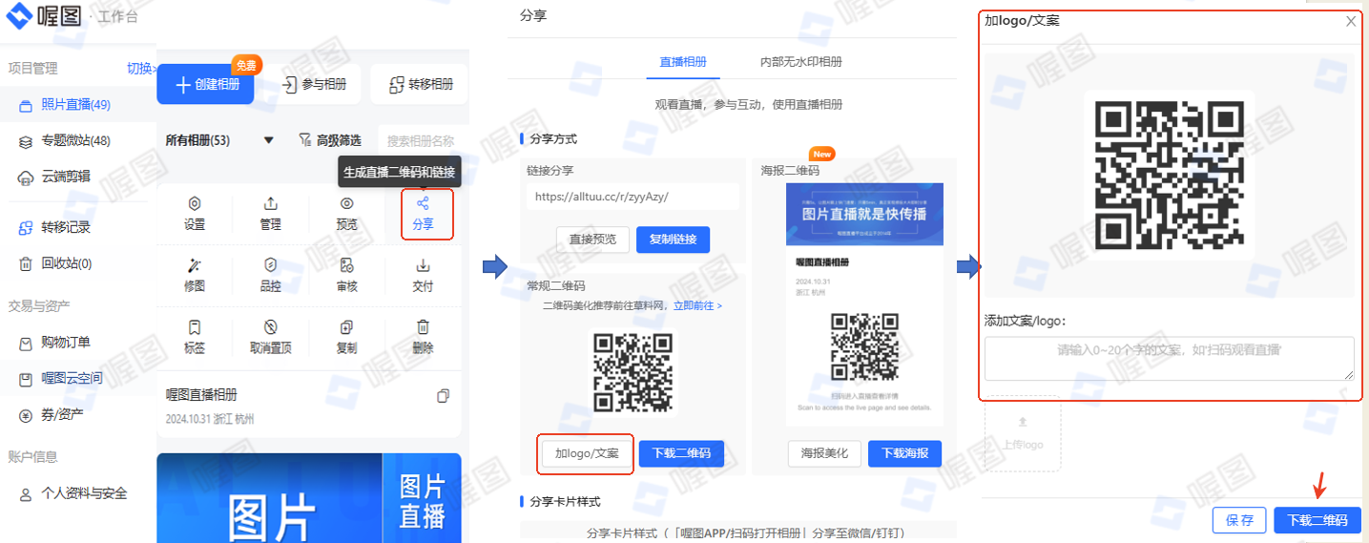Switch to the 直播相册 tab
The image size is (1369, 543).
point(683,61)
